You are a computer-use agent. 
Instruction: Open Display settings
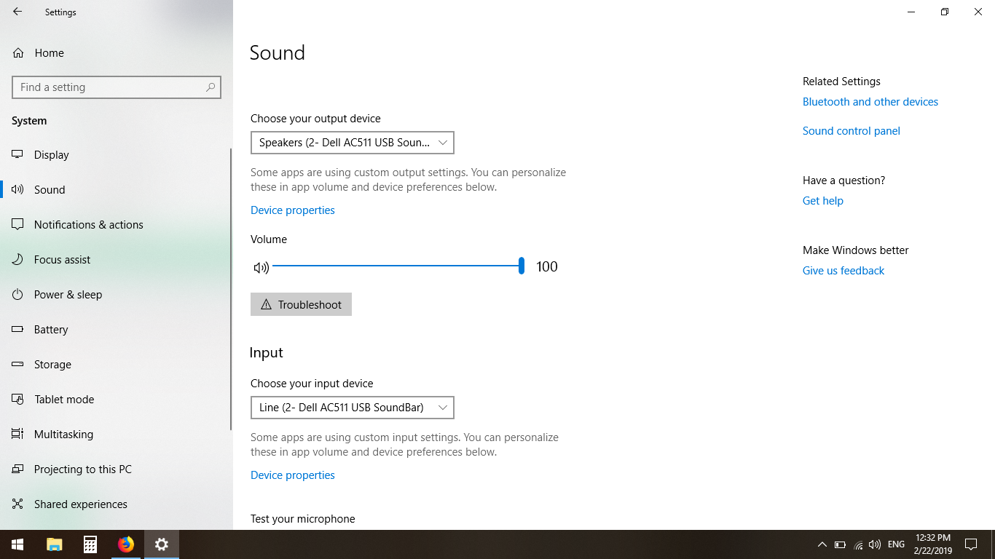[x=117, y=154]
